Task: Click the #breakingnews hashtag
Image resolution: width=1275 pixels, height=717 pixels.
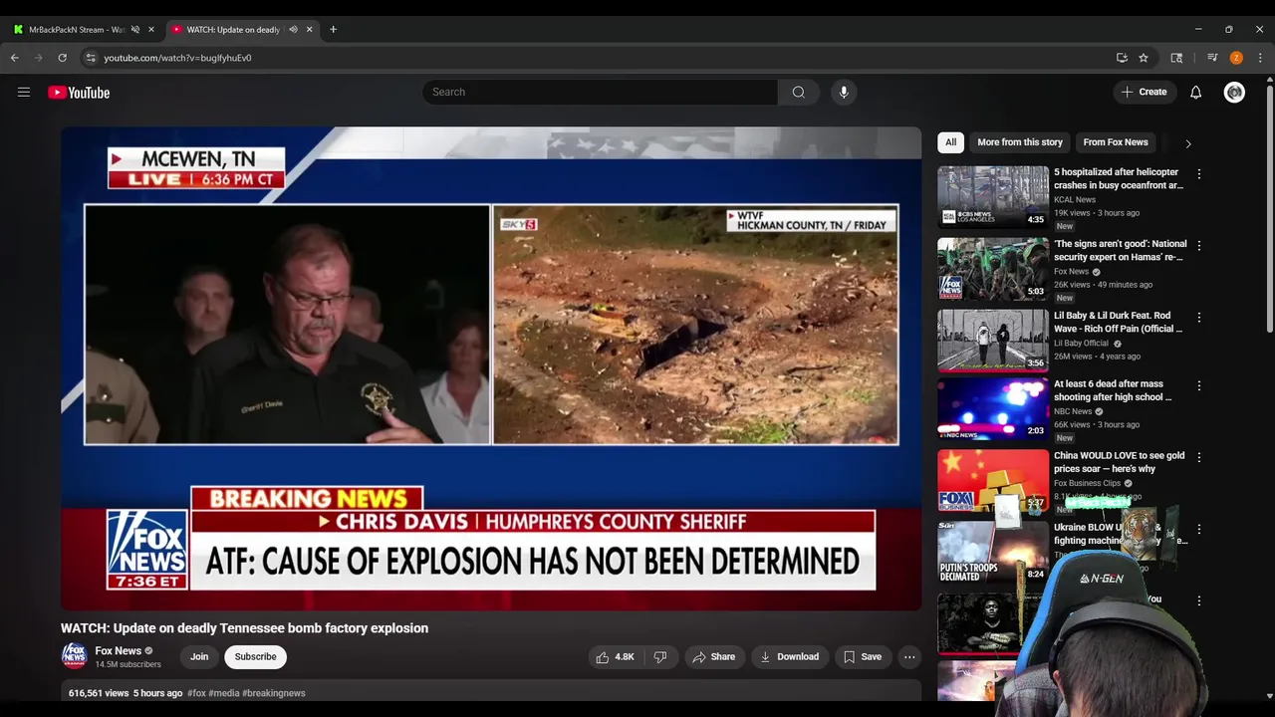Action: coord(274,693)
